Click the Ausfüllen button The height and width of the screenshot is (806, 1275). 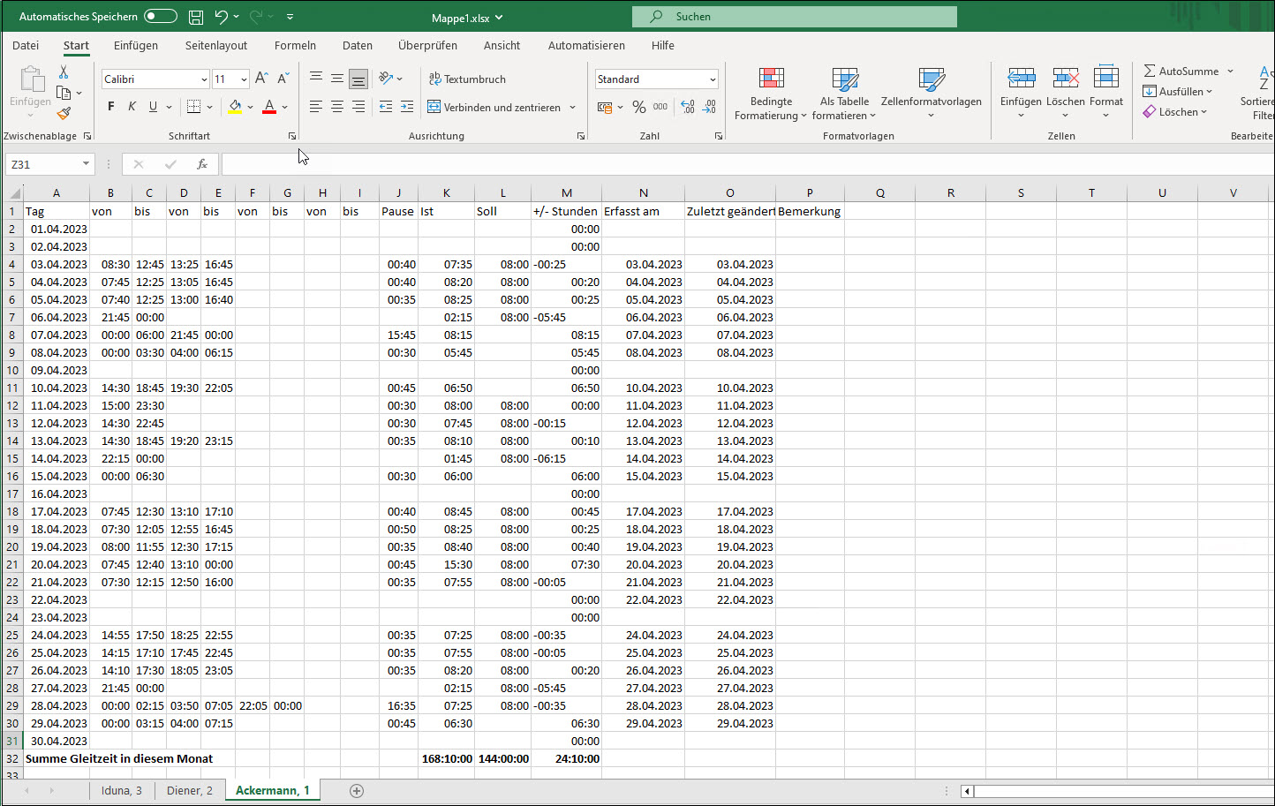coord(1178,92)
